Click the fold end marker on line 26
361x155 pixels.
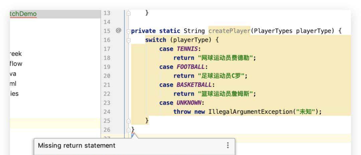click(128, 130)
